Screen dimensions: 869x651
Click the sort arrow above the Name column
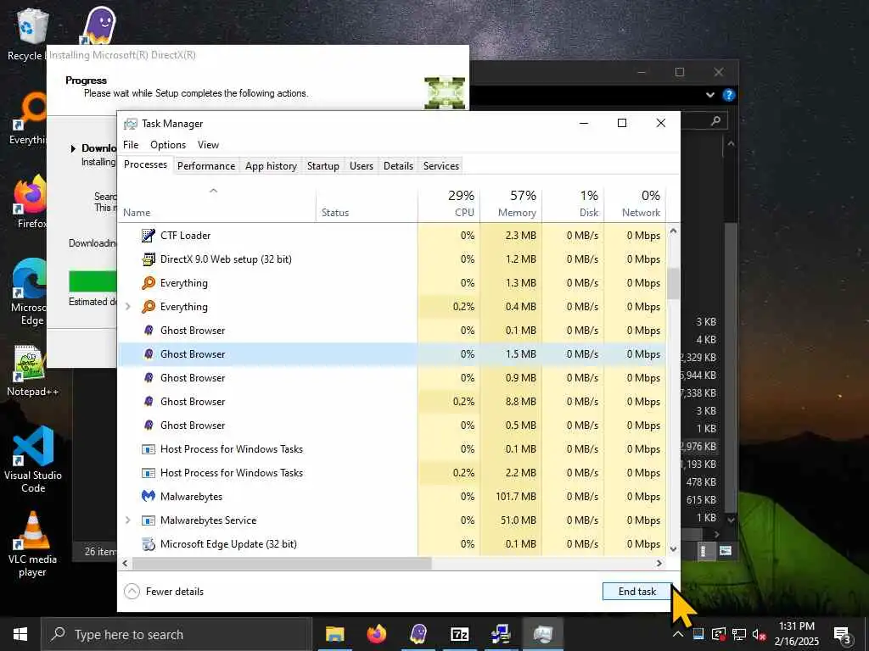pos(213,191)
